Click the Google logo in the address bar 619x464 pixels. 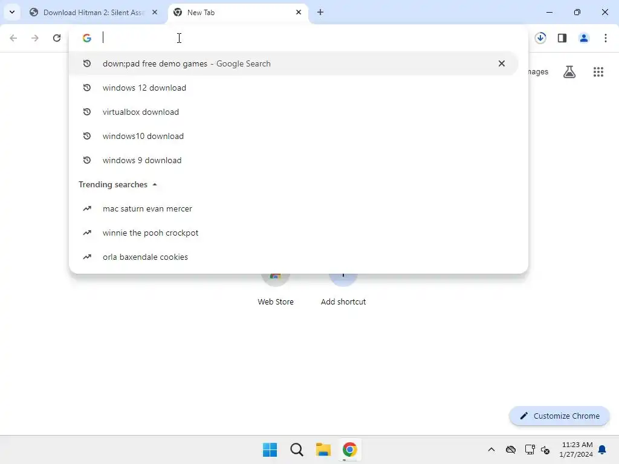(87, 38)
